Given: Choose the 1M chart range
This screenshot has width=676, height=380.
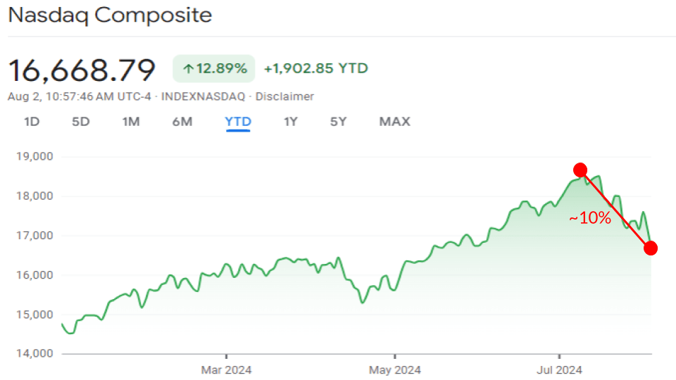Looking at the screenshot, I should pos(131,122).
